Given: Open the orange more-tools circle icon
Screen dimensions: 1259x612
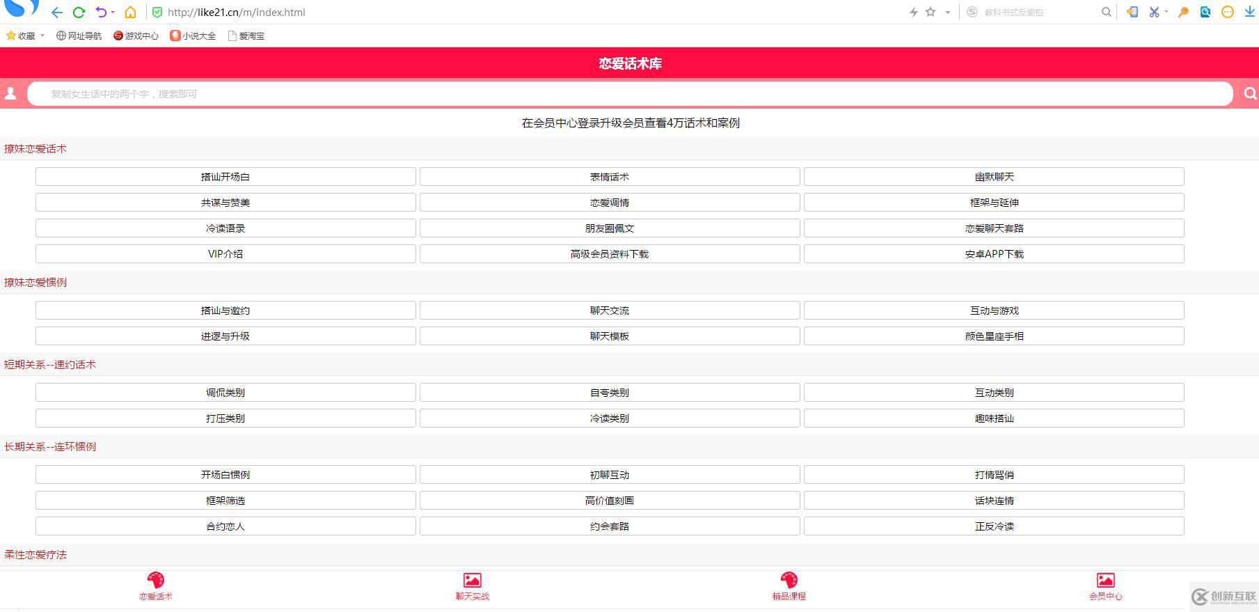Looking at the screenshot, I should point(1228,12).
